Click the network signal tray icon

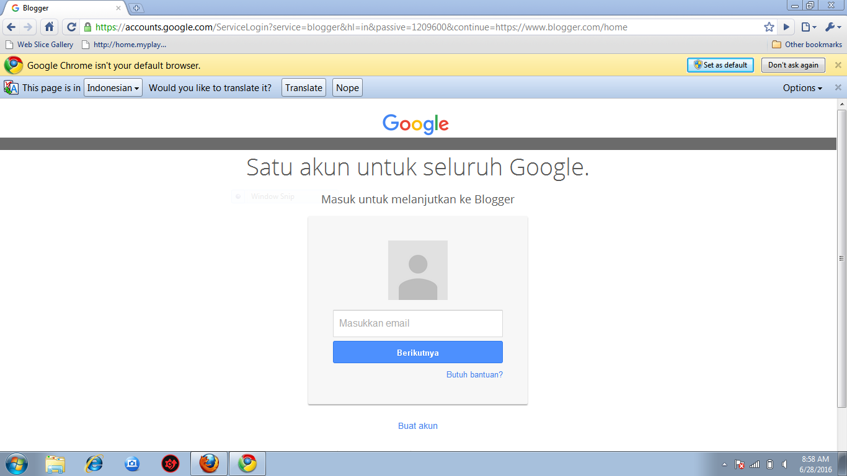click(755, 464)
